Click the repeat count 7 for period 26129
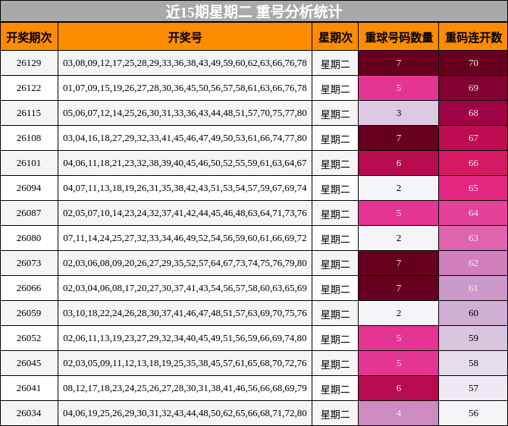Image resolution: width=508 pixels, height=426 pixels. (399, 63)
